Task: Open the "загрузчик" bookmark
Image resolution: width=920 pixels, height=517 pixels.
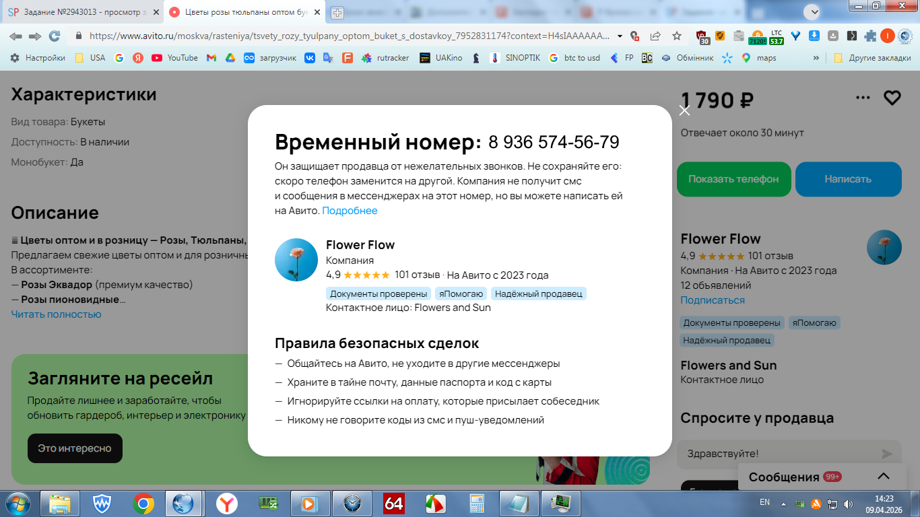Action: pos(270,58)
